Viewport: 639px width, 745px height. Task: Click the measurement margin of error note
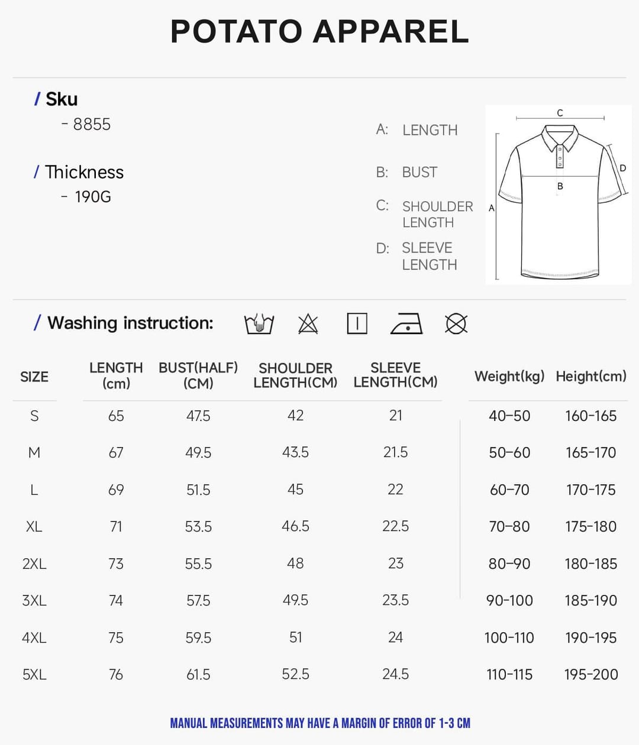coord(320,723)
